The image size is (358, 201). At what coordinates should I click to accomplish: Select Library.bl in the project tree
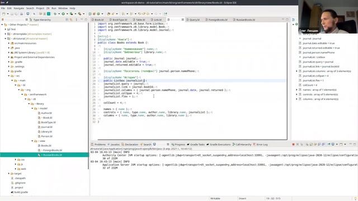pyautogui.click(x=45, y=132)
